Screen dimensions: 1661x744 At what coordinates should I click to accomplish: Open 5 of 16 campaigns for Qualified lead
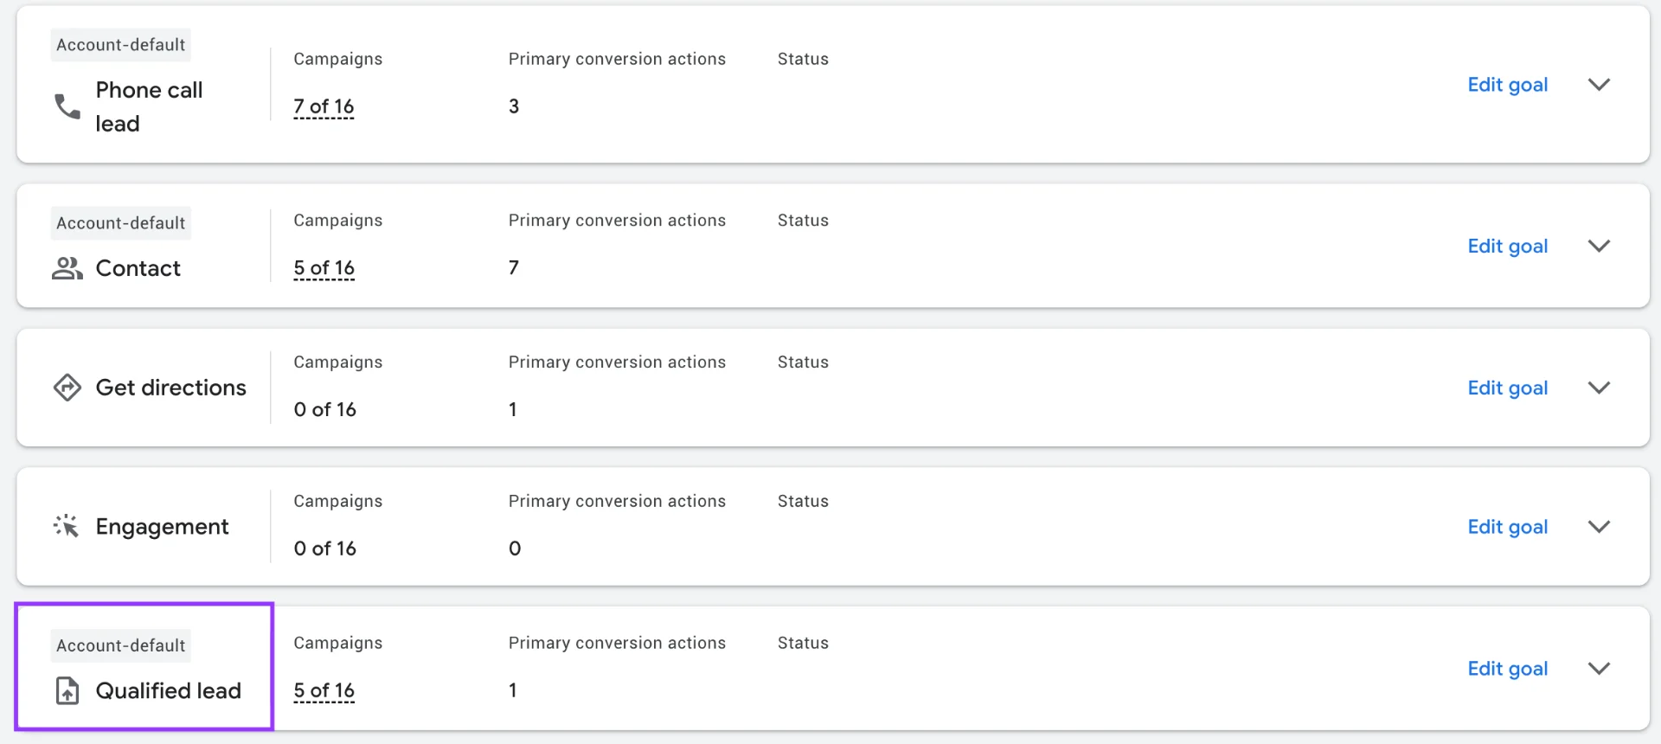click(x=324, y=690)
